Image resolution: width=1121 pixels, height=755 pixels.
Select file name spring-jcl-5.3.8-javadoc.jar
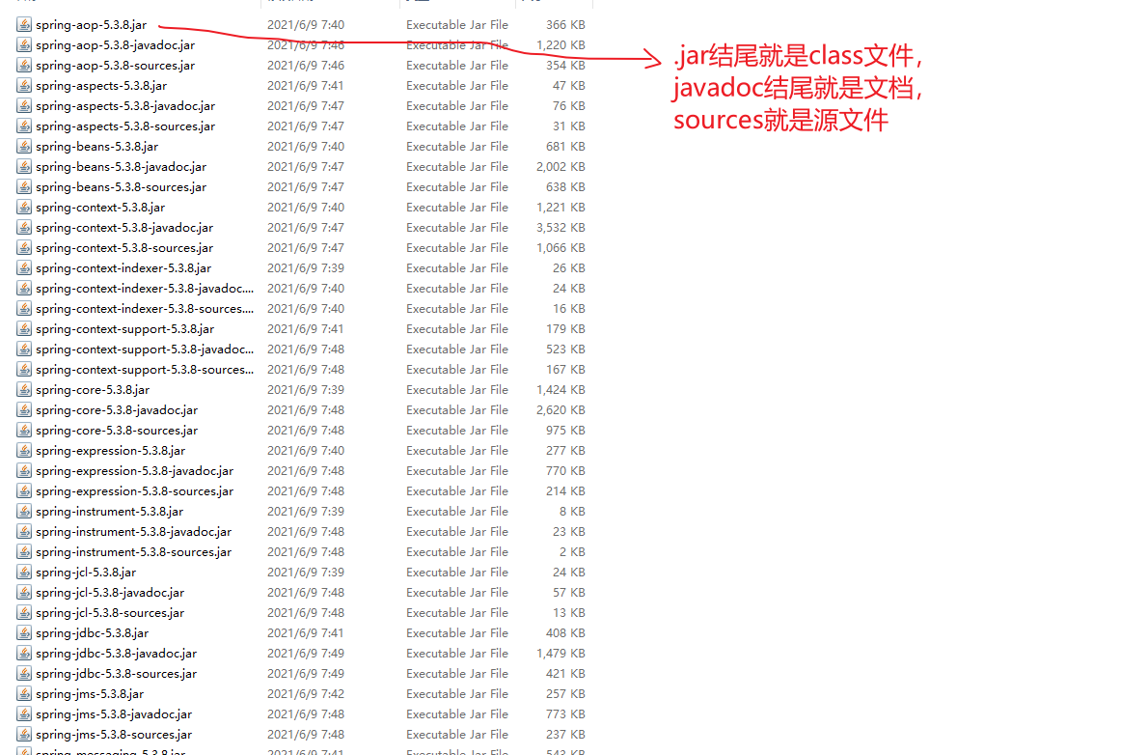(110, 593)
